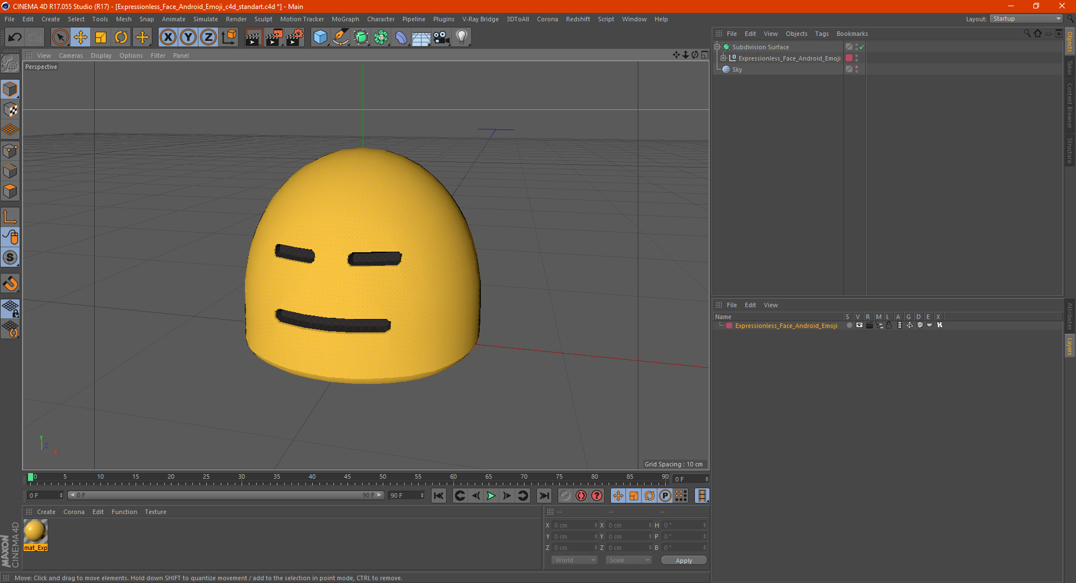Select the Sky object in Object Manager
The width and height of the screenshot is (1076, 583).
pos(737,70)
